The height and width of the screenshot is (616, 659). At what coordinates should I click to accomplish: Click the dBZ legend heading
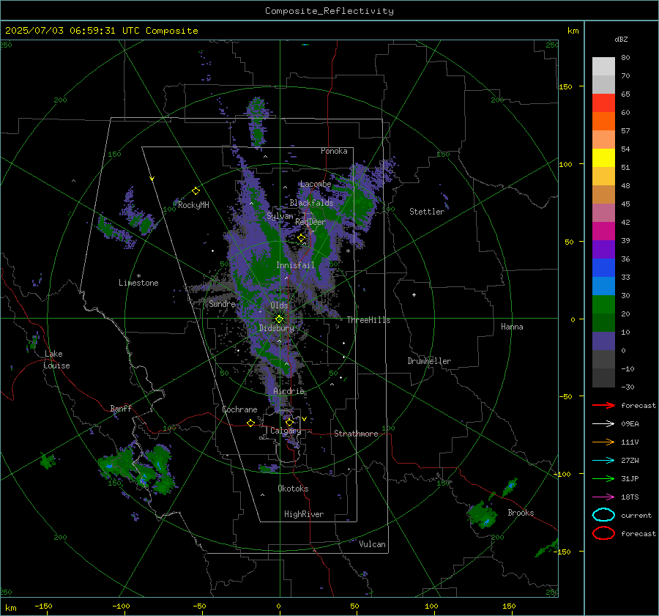point(621,39)
